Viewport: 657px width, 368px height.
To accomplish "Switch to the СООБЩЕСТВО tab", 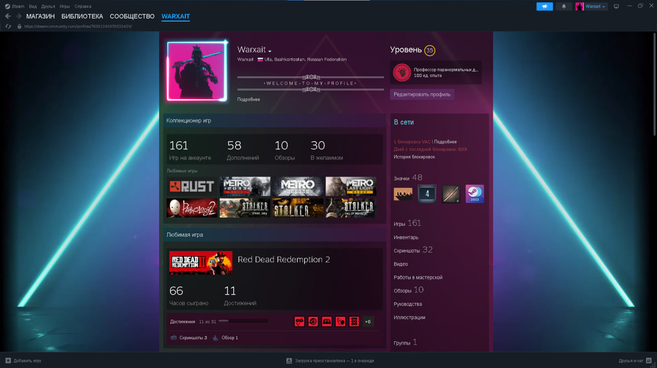I will coord(132,16).
